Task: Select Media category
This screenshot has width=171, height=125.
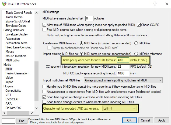Action: point(7,65)
